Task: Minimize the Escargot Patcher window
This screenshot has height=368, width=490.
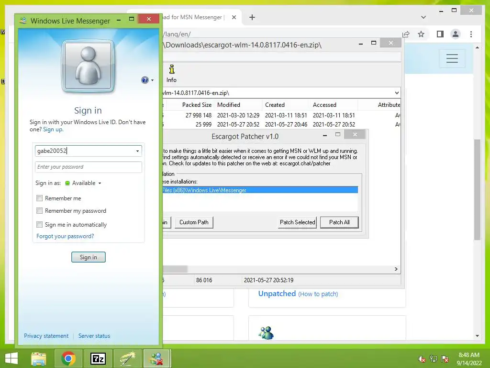Action: click(x=325, y=135)
